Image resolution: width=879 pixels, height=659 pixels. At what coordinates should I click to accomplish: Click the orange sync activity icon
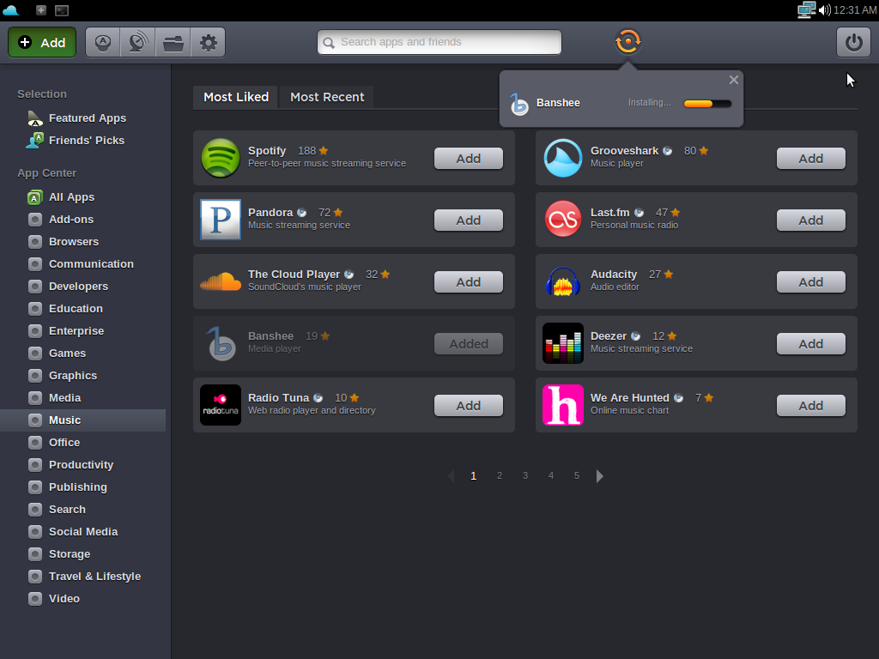pos(627,41)
